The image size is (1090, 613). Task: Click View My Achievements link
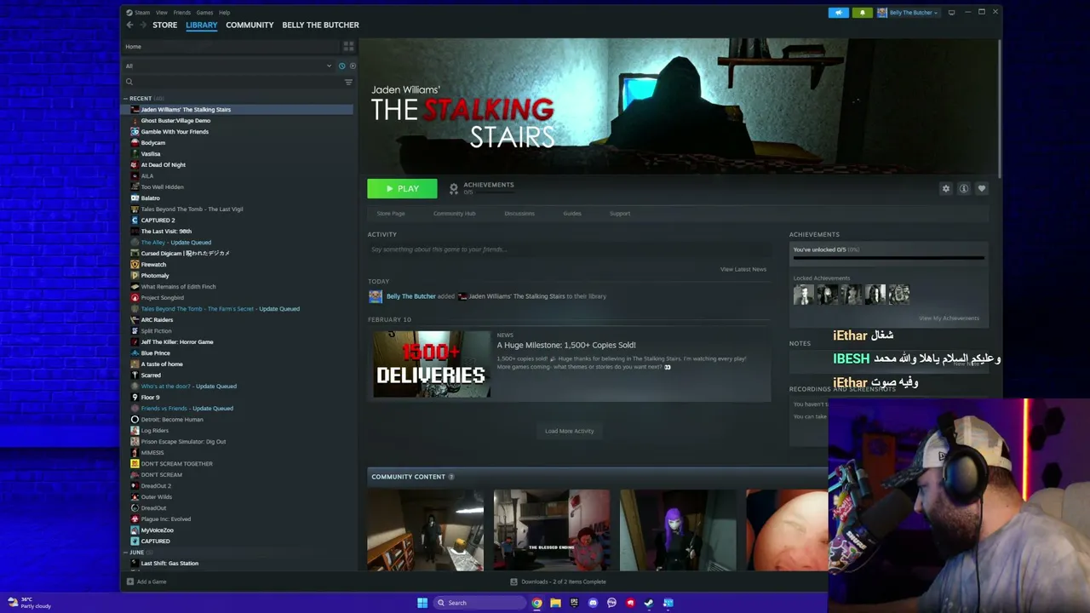click(x=949, y=318)
